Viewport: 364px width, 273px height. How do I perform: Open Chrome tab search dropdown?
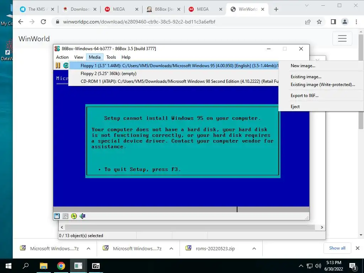click(x=307, y=5)
